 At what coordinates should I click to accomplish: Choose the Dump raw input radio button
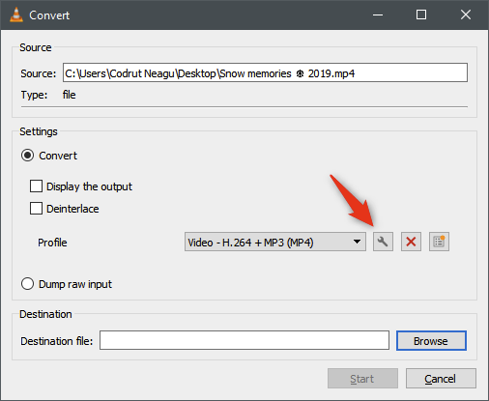(27, 284)
